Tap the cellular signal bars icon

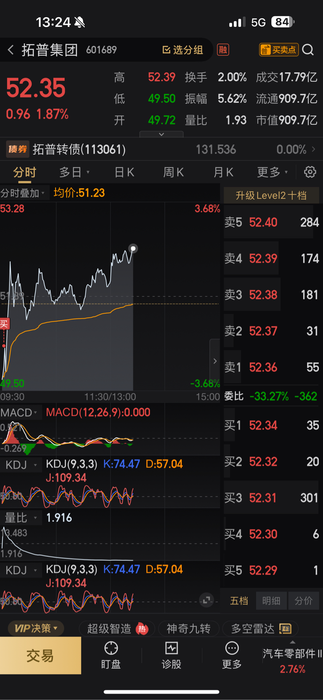click(237, 22)
